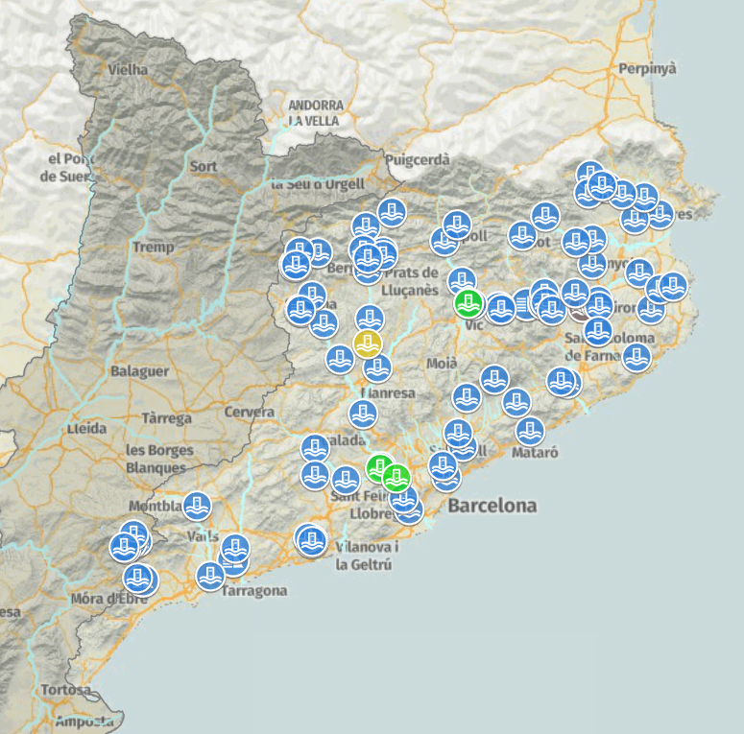Select the Vielha town label

click(x=128, y=70)
